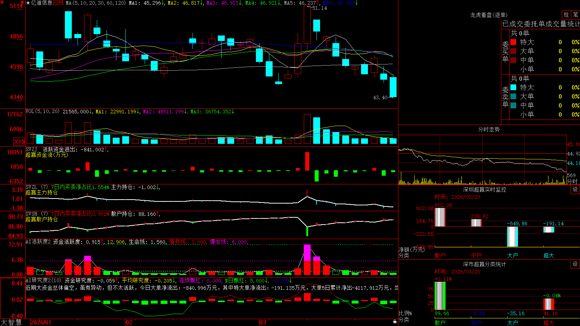This screenshot has width=580, height=326.
Task: Click the 238.92 中户 bar in 实时监控
Action: click(476, 223)
